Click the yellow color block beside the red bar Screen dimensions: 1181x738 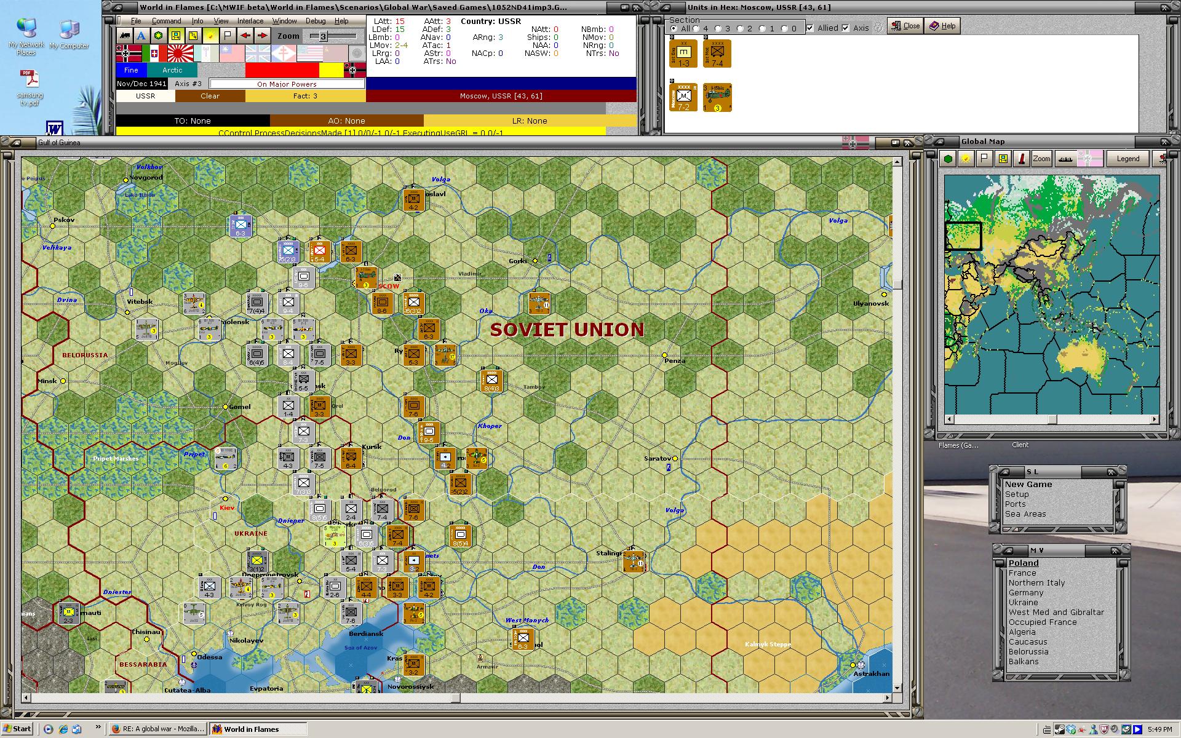[x=332, y=70]
